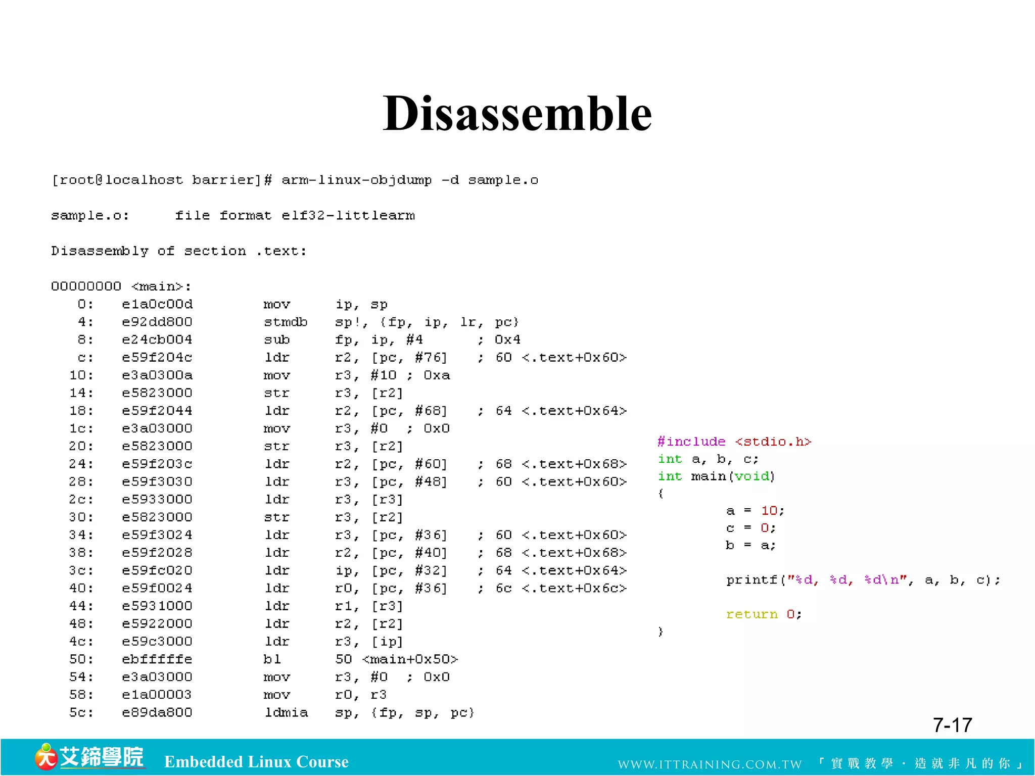Select opcode e59fc020 at address 3c
Screen dimensions: 1035x776
tap(157, 570)
